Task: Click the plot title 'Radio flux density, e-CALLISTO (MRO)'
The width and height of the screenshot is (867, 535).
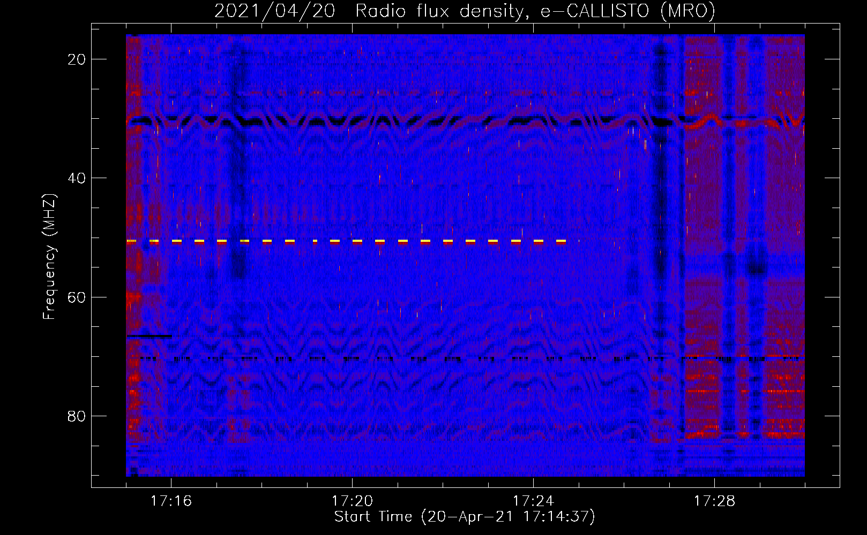Action: click(535, 11)
